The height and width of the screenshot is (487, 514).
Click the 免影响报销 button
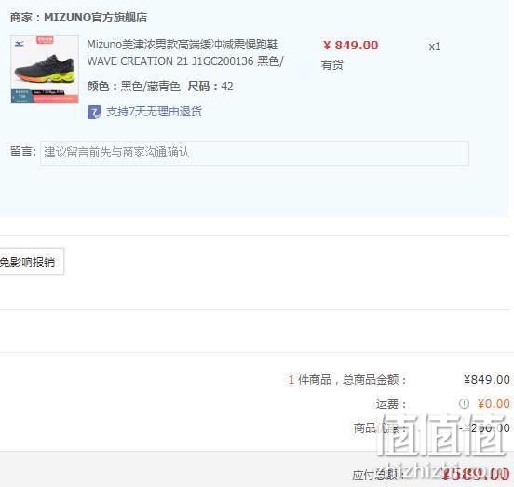pos(31,262)
